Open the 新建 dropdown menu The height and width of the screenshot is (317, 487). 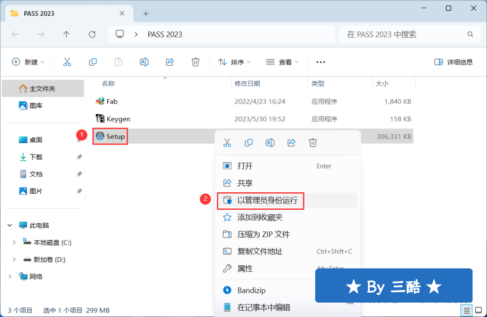[28, 62]
